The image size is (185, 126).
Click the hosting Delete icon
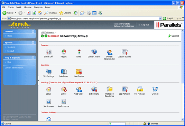pos(64,89)
